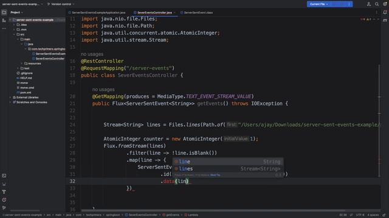Image resolution: width=389 pixels, height=218 pixels.
Task: Click the errors count indicator in editor
Action: pyautogui.click(x=363, y=19)
